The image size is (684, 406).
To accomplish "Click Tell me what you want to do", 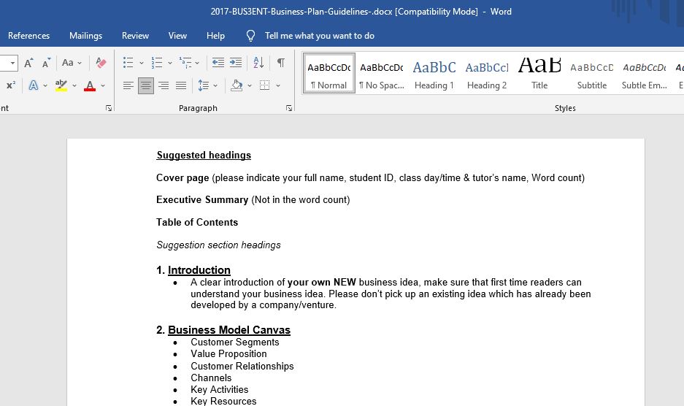I will point(319,36).
